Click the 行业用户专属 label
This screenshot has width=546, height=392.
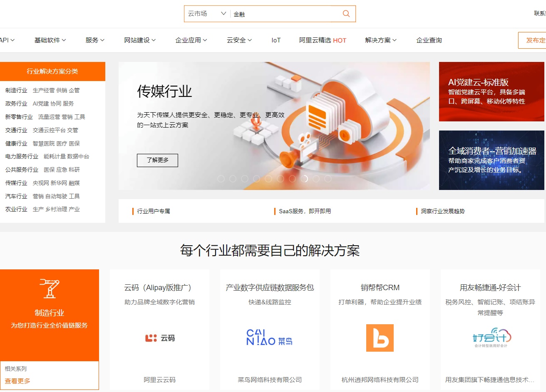(x=154, y=211)
